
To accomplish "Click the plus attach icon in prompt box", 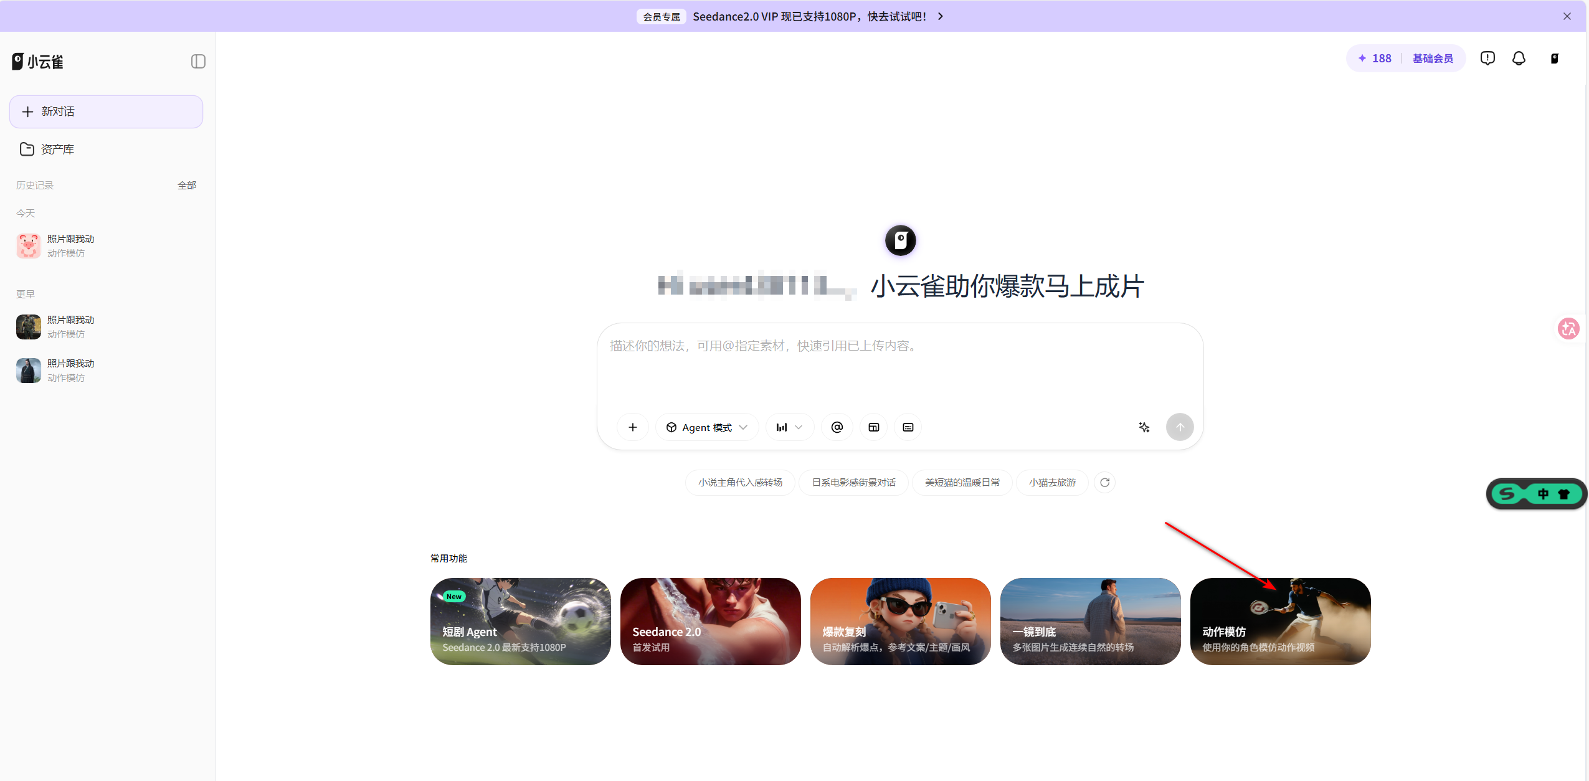I will pos(632,427).
